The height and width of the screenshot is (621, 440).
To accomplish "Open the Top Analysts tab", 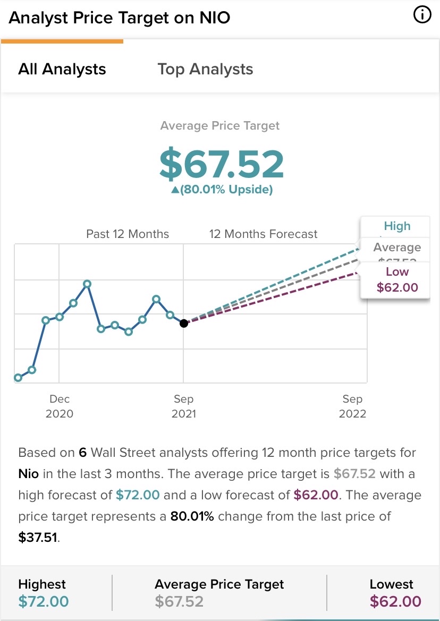I will 205,69.
